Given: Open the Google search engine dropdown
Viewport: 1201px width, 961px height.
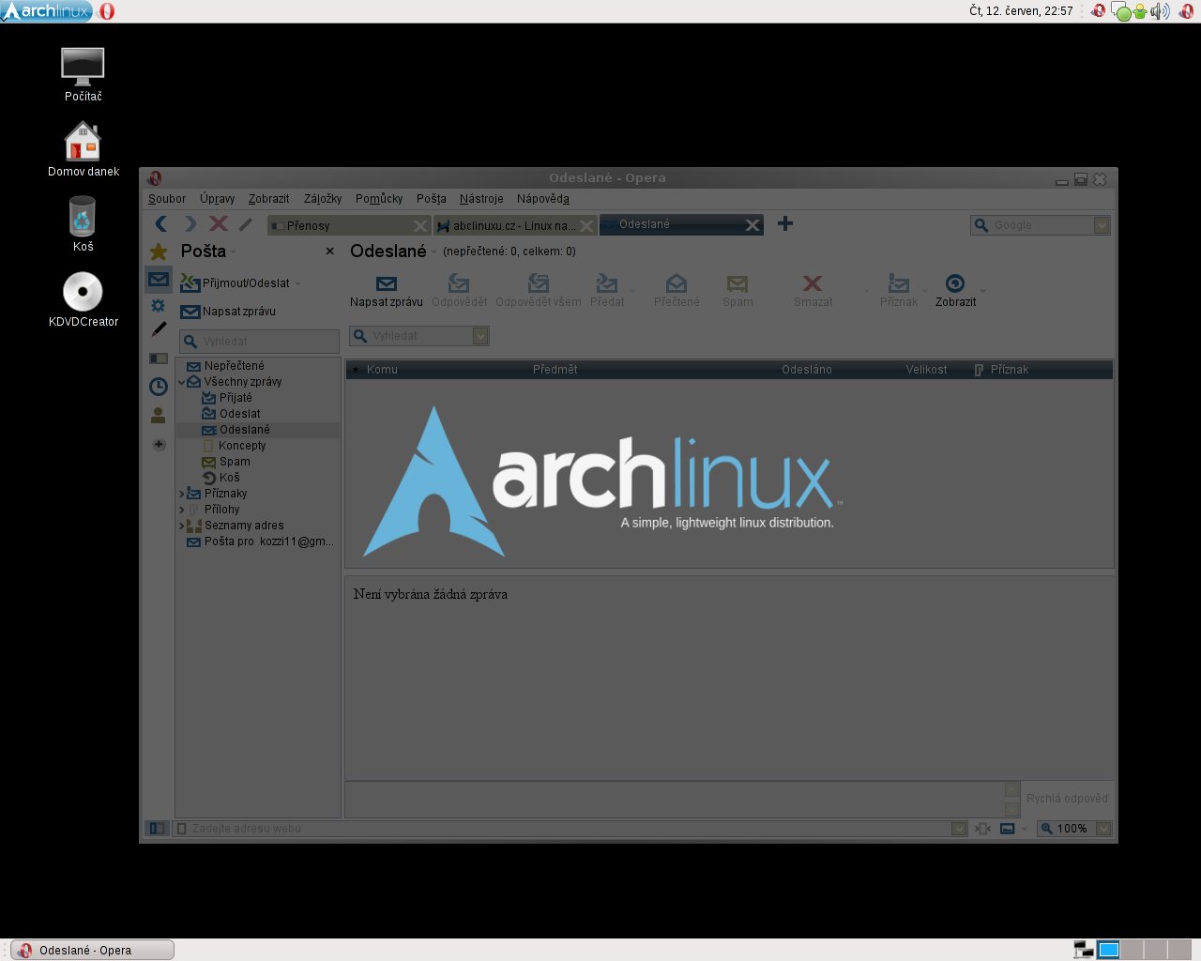Looking at the screenshot, I should (x=1102, y=225).
